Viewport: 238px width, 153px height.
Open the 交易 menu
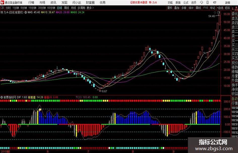[103, 3]
